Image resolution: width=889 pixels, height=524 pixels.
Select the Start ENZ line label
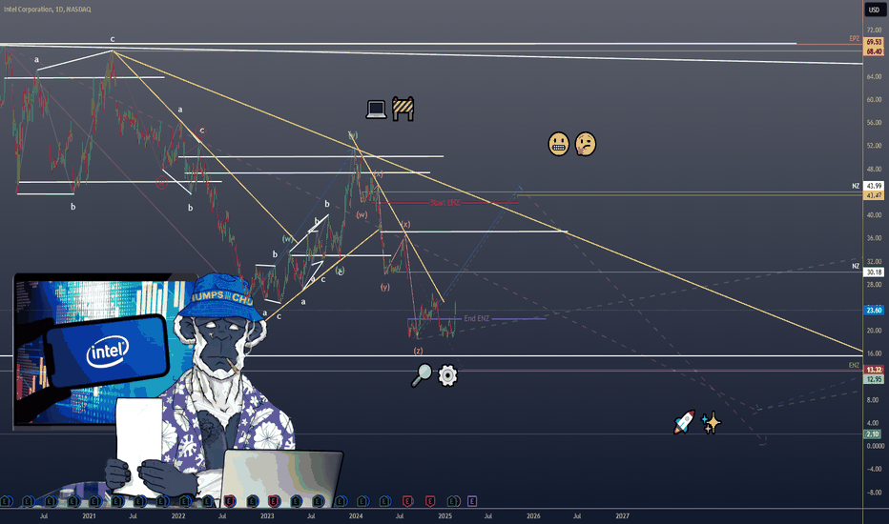tap(444, 203)
